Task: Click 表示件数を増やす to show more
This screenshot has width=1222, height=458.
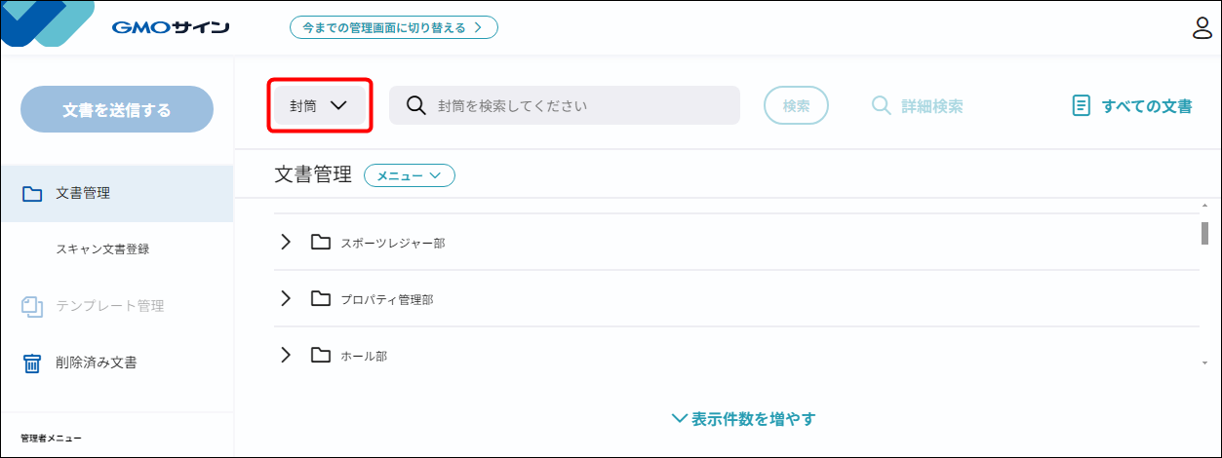Action: (x=744, y=419)
